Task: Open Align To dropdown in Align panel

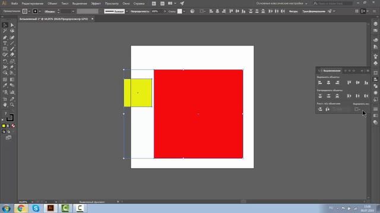Action: pos(357,109)
